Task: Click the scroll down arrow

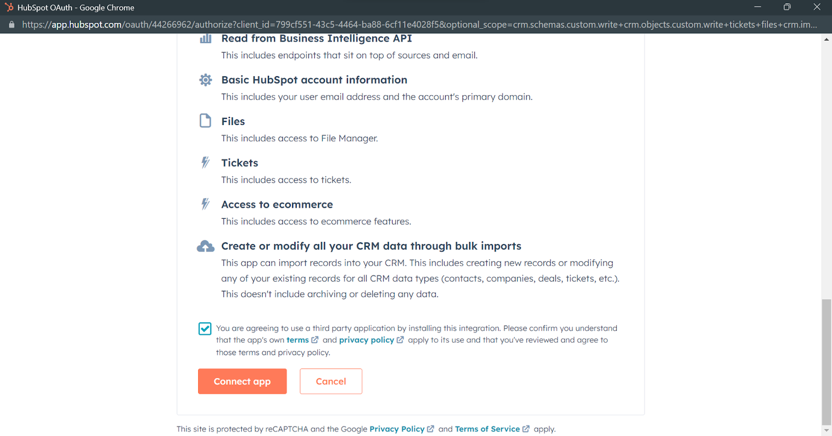Action: [826, 431]
